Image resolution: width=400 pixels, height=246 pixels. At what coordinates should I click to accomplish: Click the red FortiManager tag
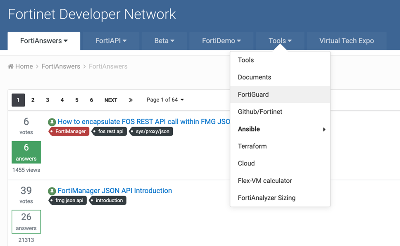(x=69, y=131)
